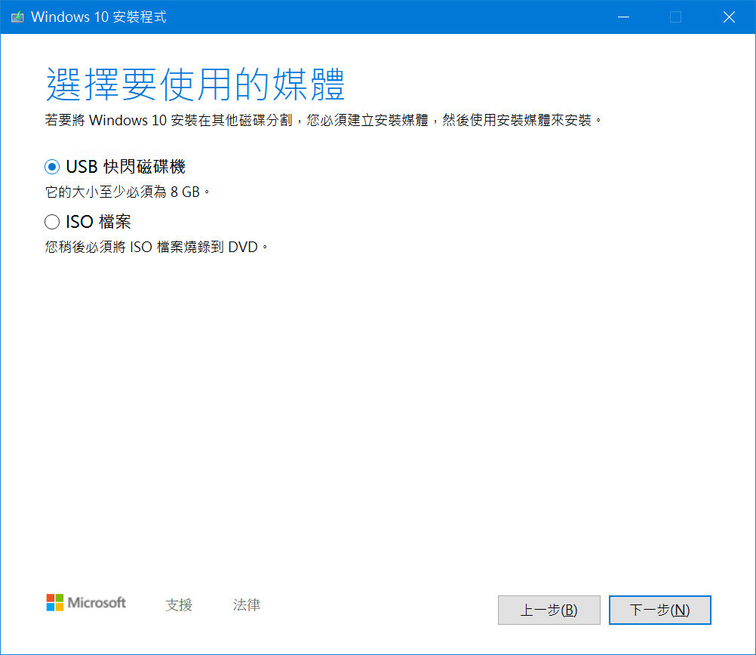Click the maximize button in the title bar

(x=676, y=17)
